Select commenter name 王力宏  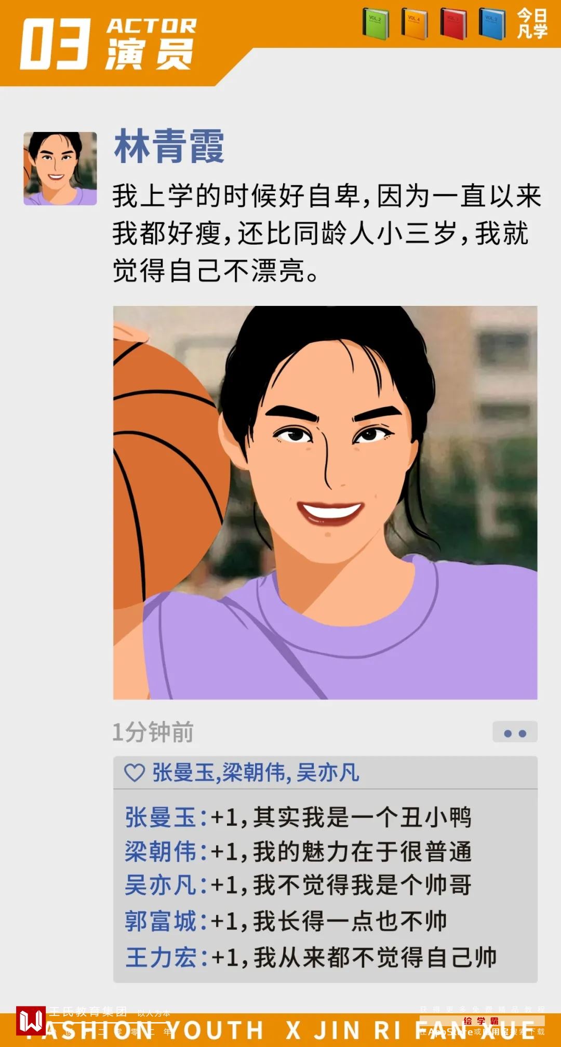click(161, 957)
